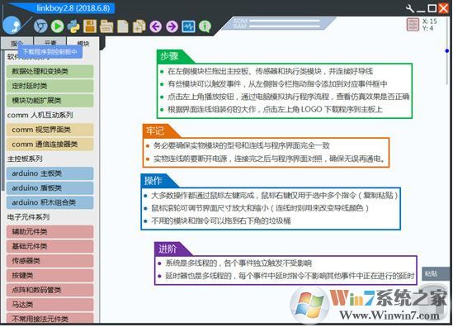Open 马达类 category
The width and height of the screenshot is (453, 327).
(x=50, y=305)
